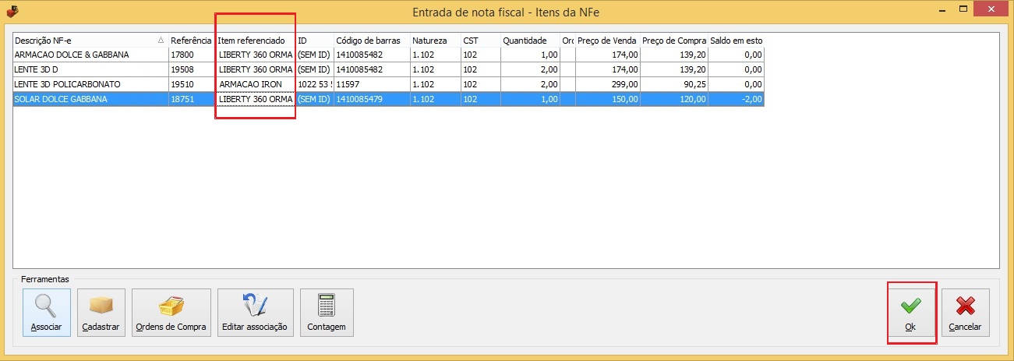The width and height of the screenshot is (1014, 361).
Task: Click the Referência column header
Action: 191,40
